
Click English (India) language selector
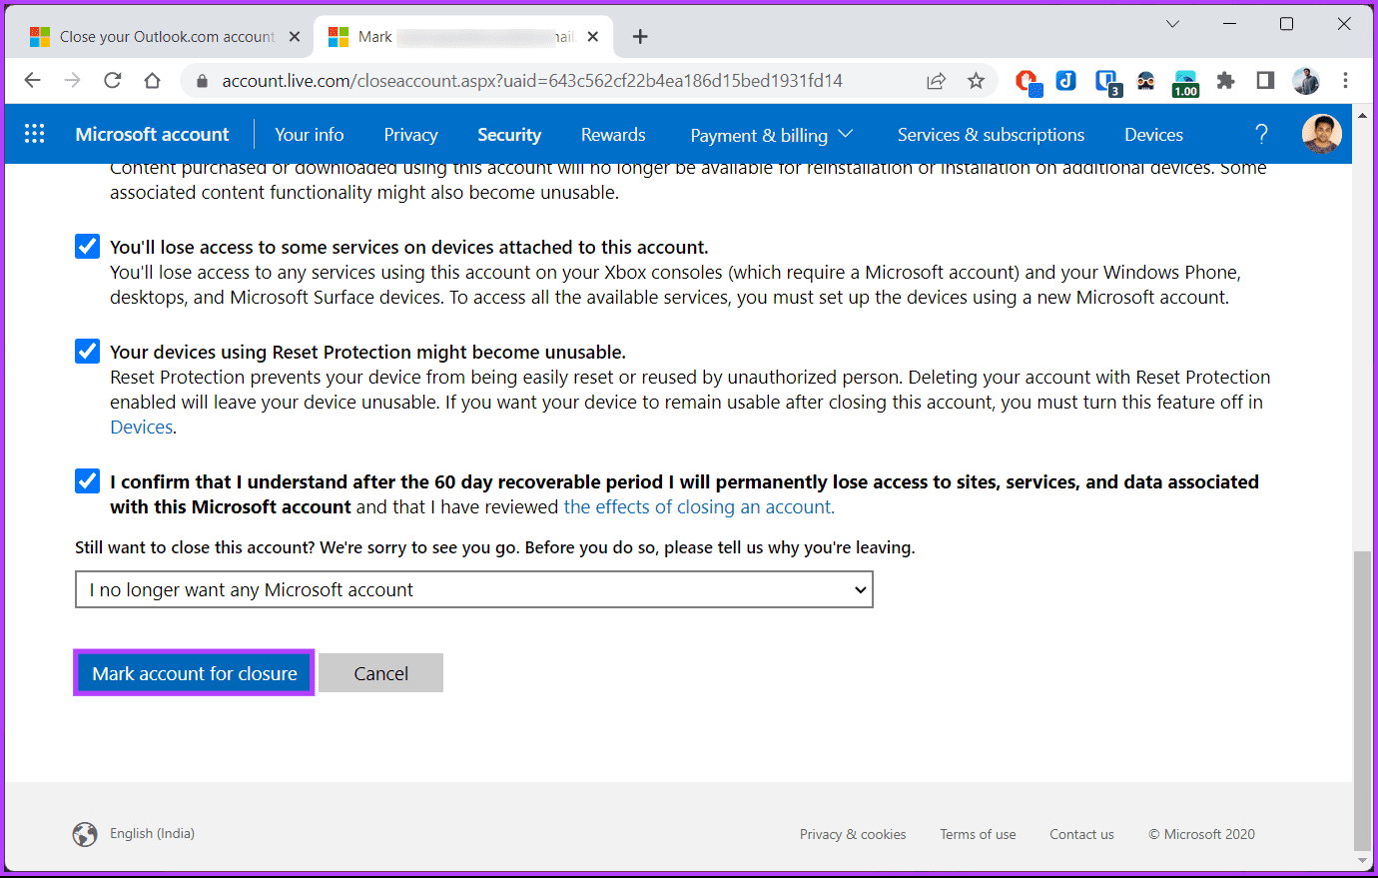pyautogui.click(x=152, y=834)
